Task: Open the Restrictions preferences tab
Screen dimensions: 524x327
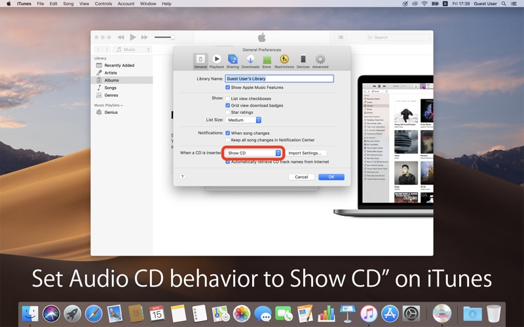Action: (x=284, y=61)
